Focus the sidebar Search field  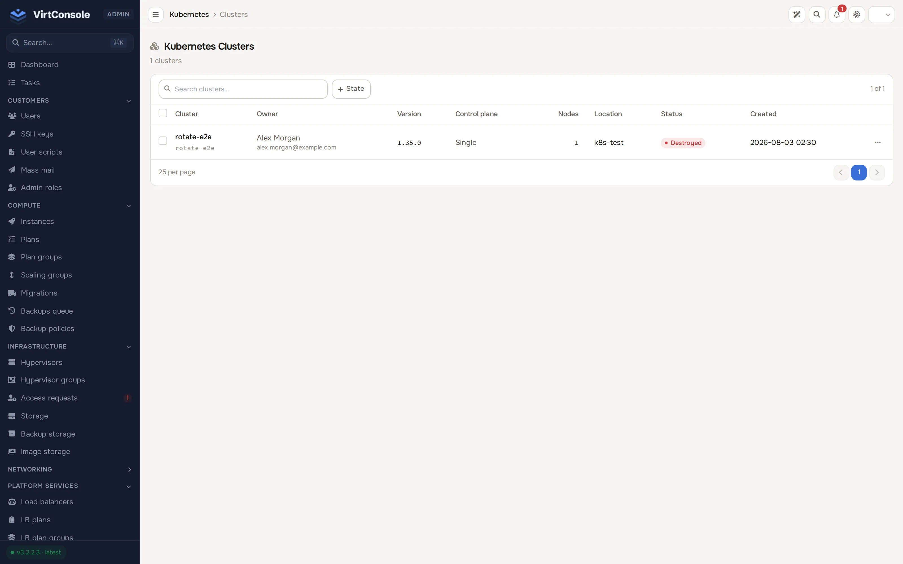tap(70, 43)
